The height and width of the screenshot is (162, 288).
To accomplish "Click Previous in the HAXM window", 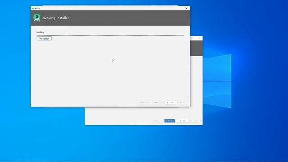I will pos(144,103).
